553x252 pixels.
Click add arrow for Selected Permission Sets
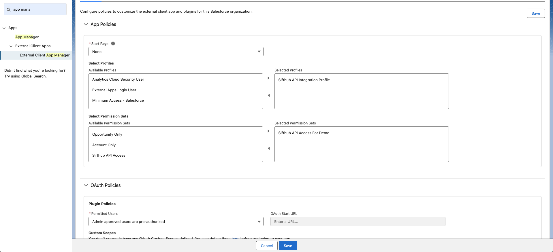(269, 131)
